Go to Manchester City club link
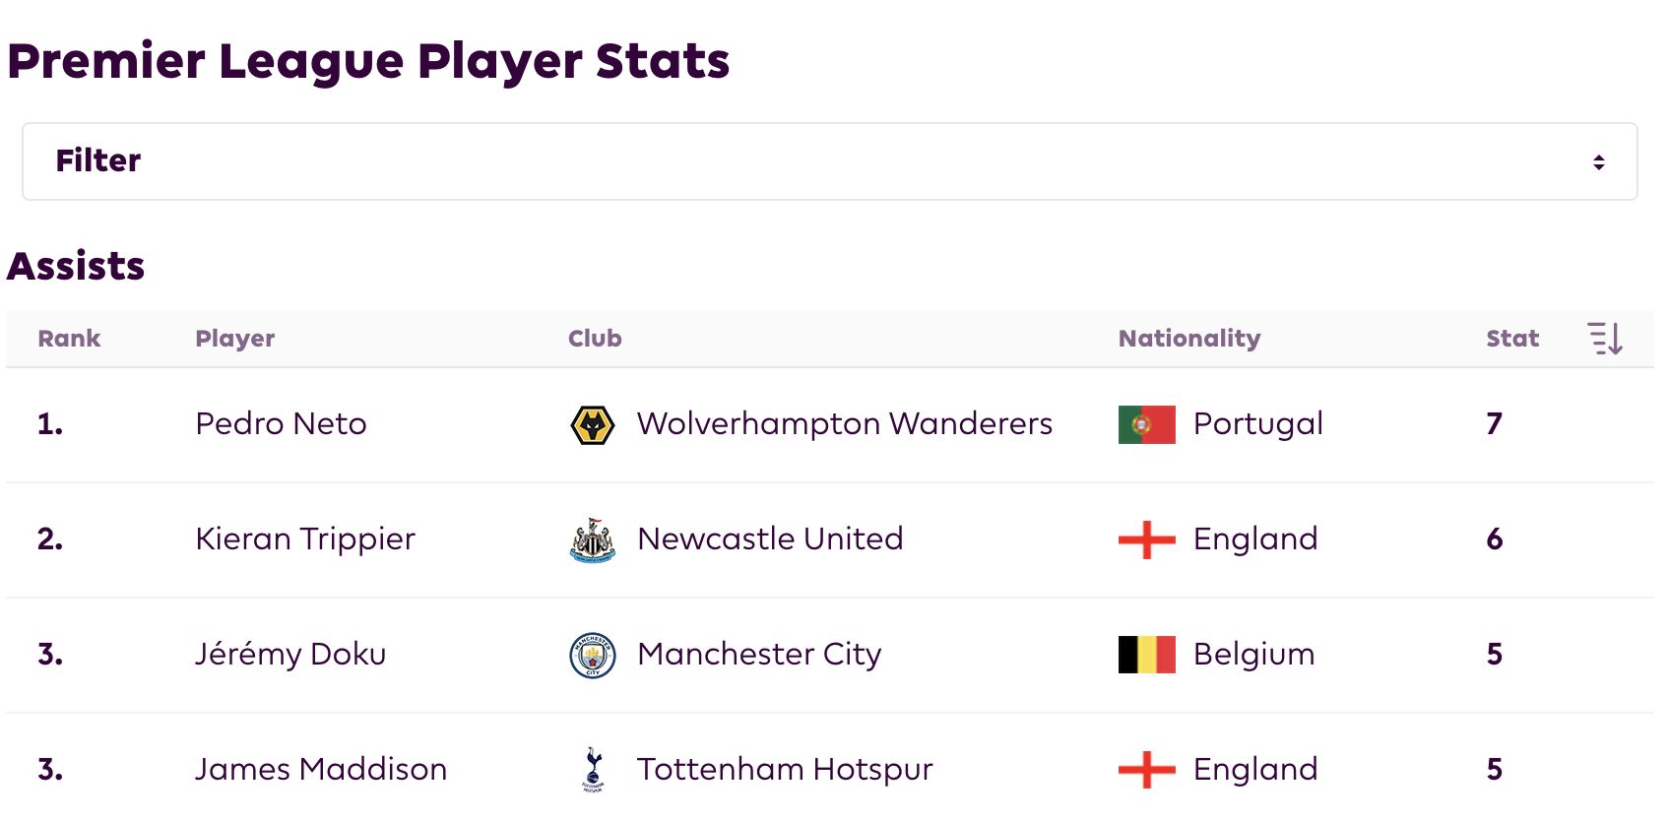This screenshot has width=1668, height=823. 759,655
